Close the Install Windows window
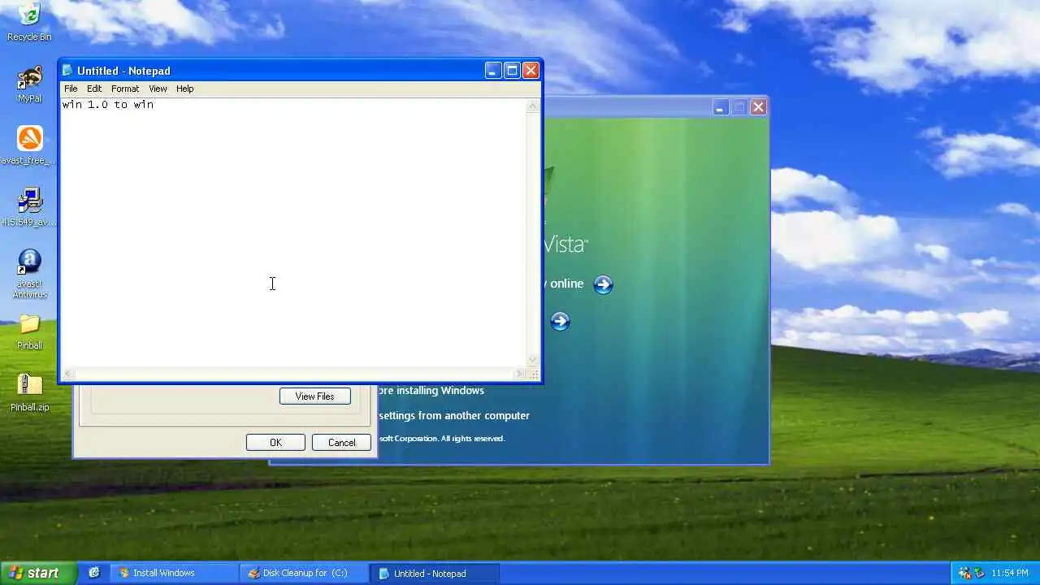This screenshot has height=585, width=1040. pyautogui.click(x=758, y=107)
